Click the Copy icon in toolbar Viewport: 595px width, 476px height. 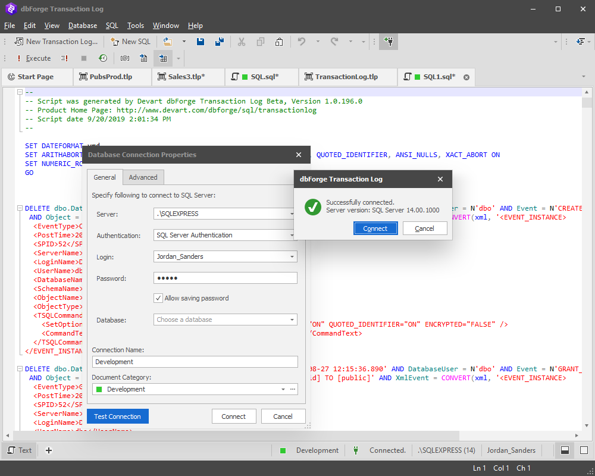261,42
